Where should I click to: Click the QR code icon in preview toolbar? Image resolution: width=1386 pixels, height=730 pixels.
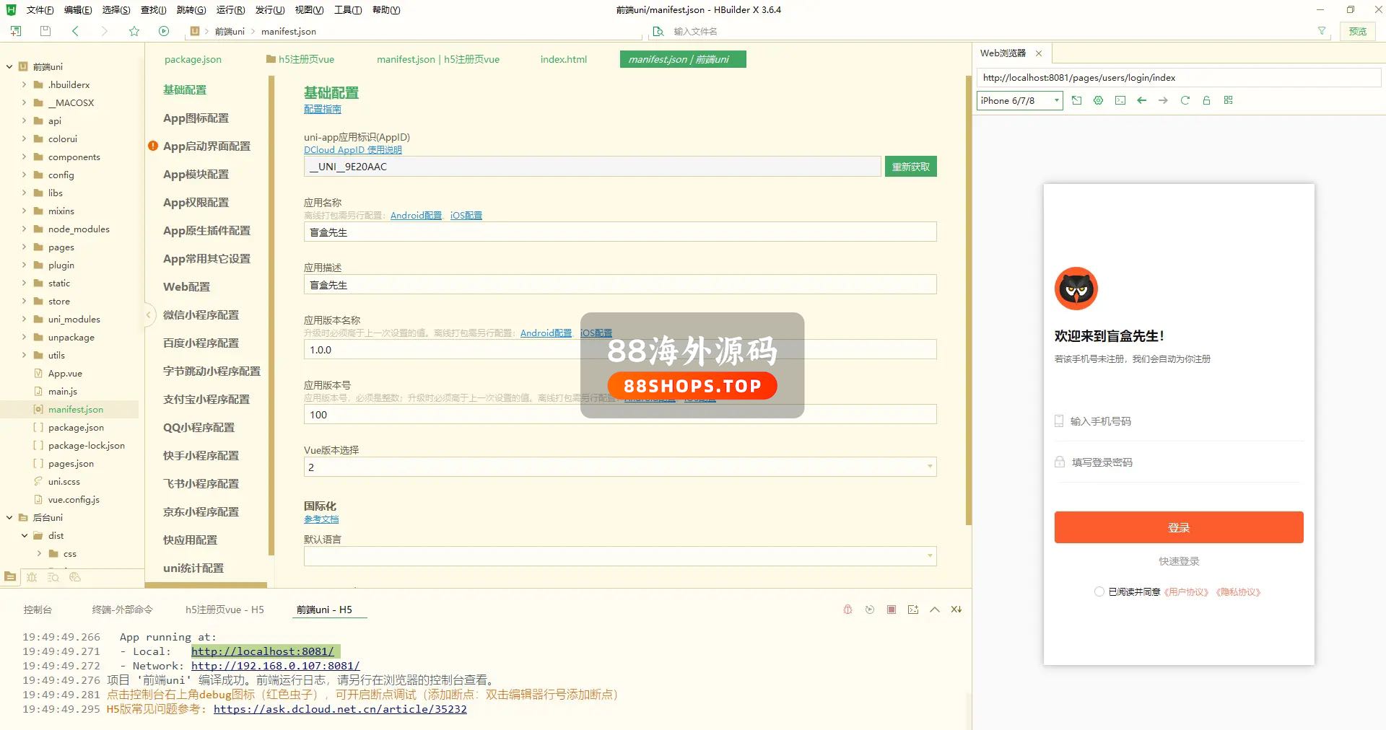[1228, 100]
